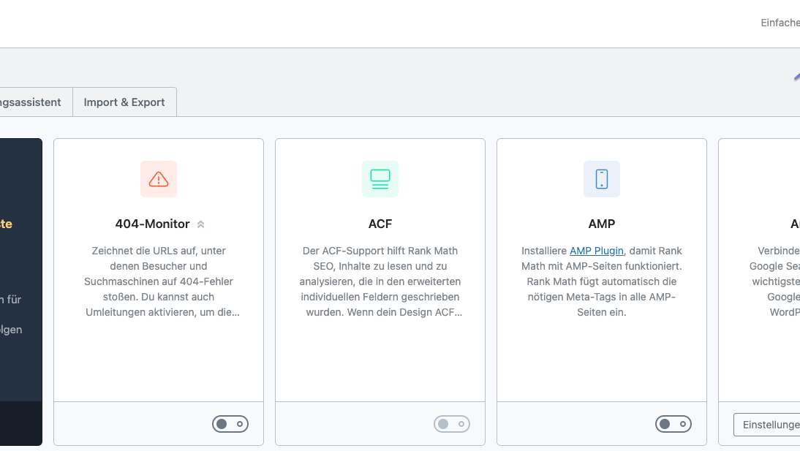
Task: Select the Einfache mode label at the top right
Action: click(x=780, y=23)
